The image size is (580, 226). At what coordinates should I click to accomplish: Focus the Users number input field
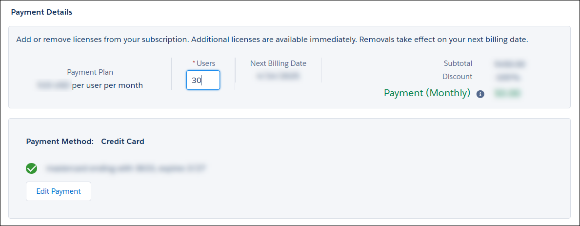click(203, 80)
